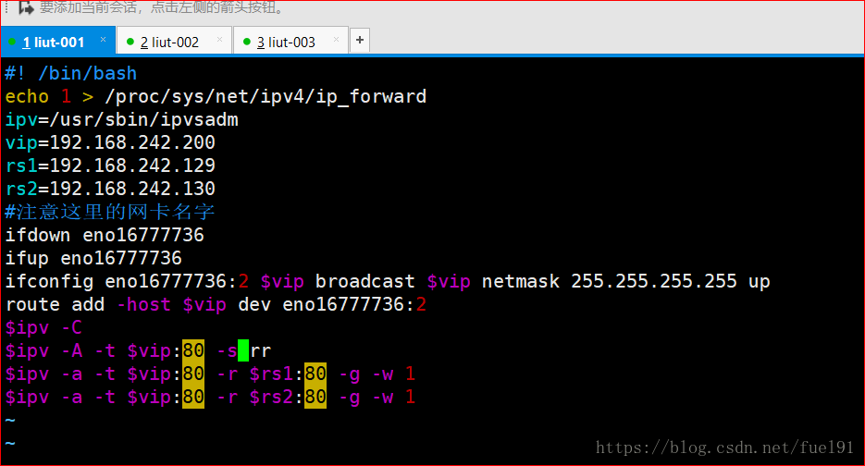Click the 'rs1=192.168.242.129' line
Image resolution: width=865 pixels, height=466 pixels.
click(x=110, y=166)
